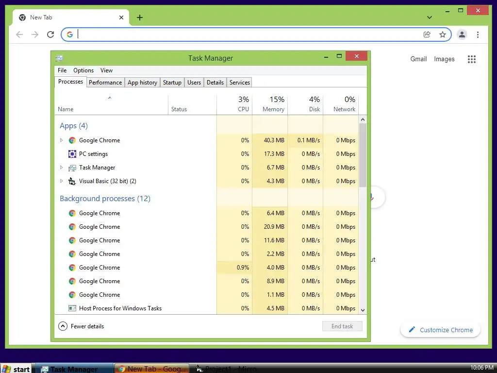This screenshot has width=497, height=373.
Task: Click the Google Chrome app icon under Apps
Action: (72, 140)
